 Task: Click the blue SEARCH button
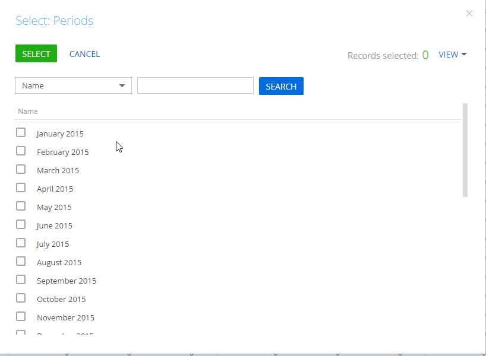point(281,86)
